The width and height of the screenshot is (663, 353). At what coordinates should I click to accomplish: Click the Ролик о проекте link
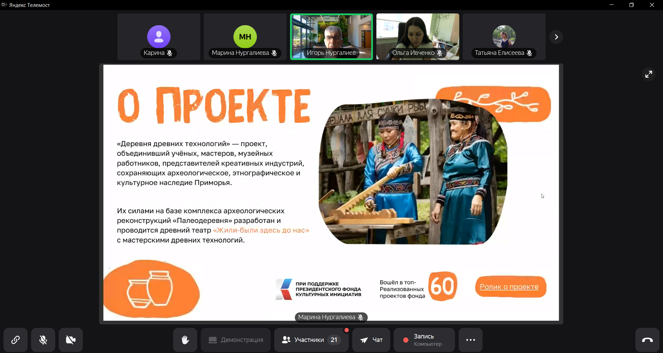[509, 287]
